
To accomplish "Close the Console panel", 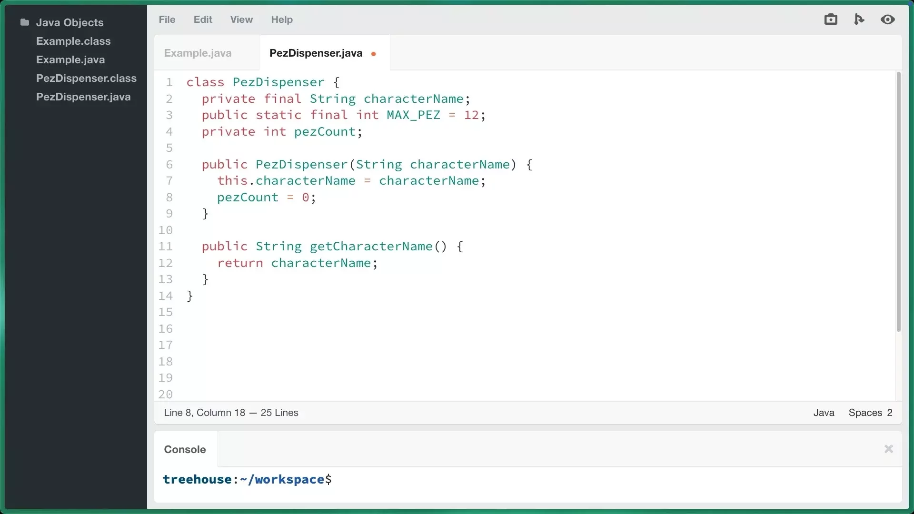I will [888, 449].
